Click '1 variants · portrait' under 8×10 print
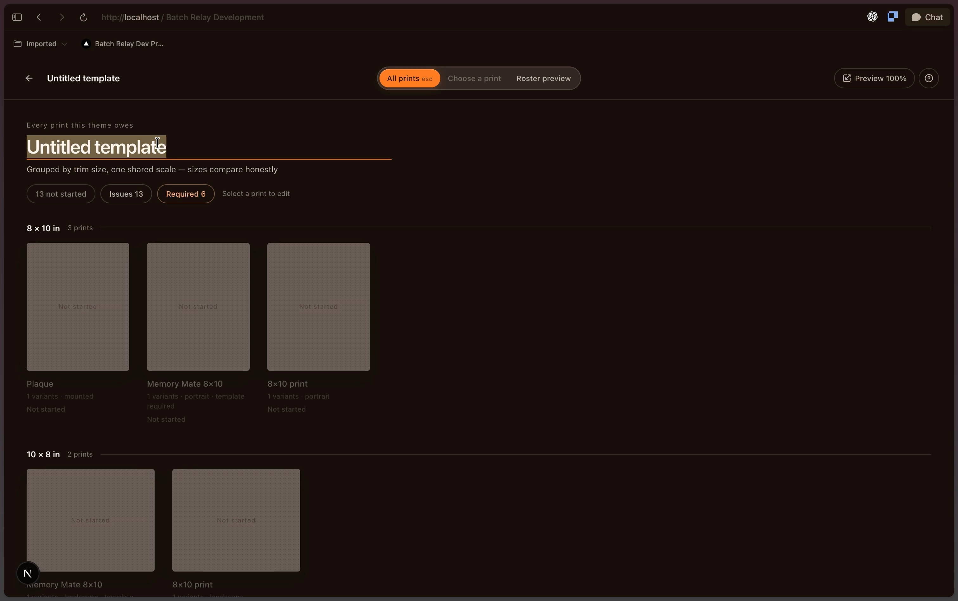This screenshot has height=601, width=958. 298,396
